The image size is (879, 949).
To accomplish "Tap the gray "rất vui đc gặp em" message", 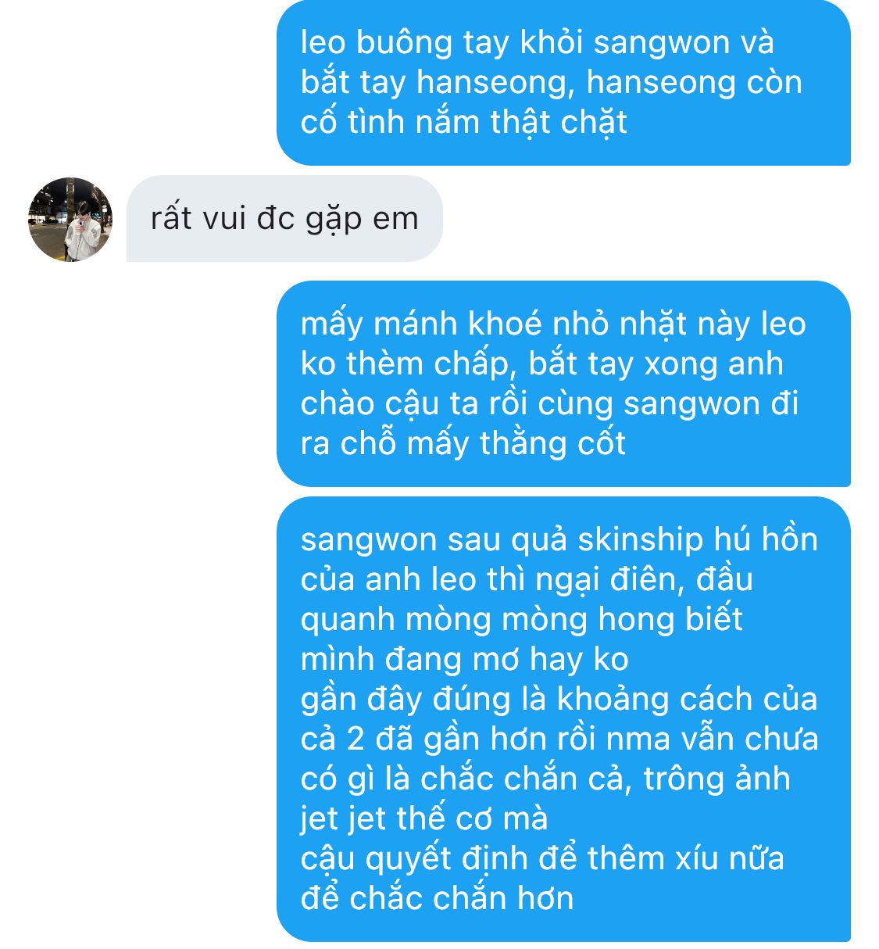I will tap(284, 218).
